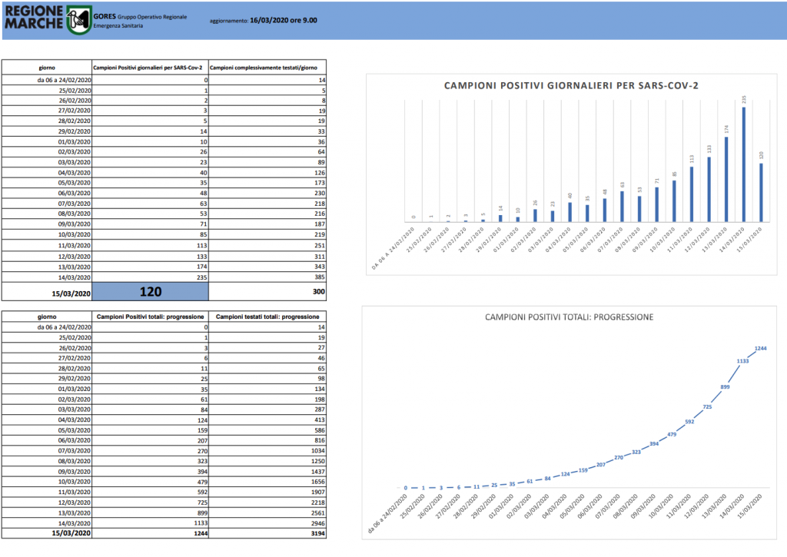Click the bold 300 tested-samples cell

tap(267, 291)
